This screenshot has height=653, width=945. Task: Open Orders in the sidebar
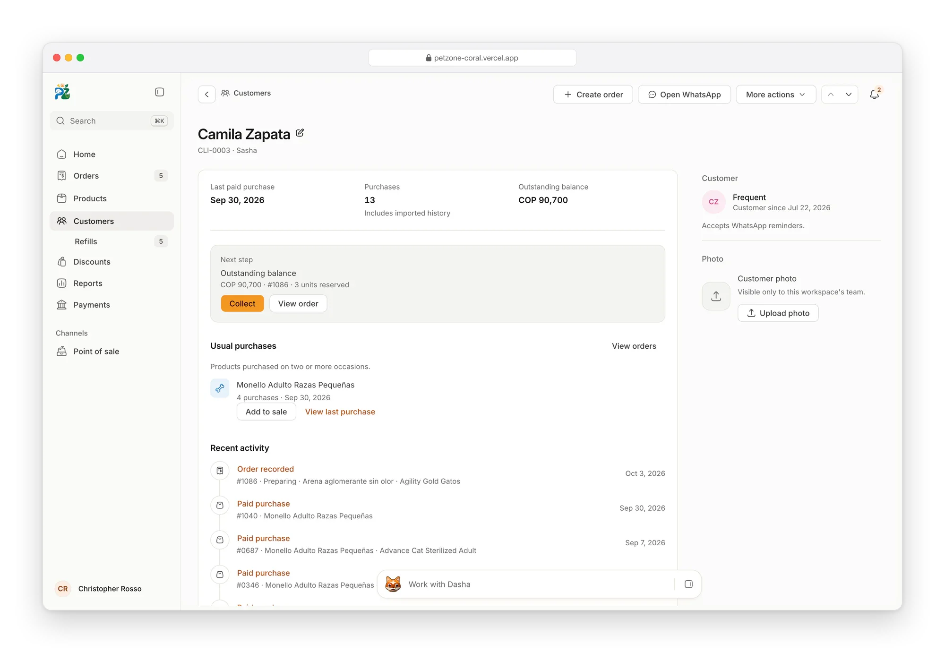tap(112, 176)
